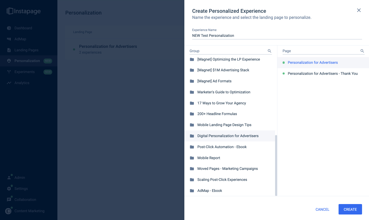This screenshot has width=369, height=220.
Task: Click the Settings gear icon
Action: pyautogui.click(x=9, y=188)
